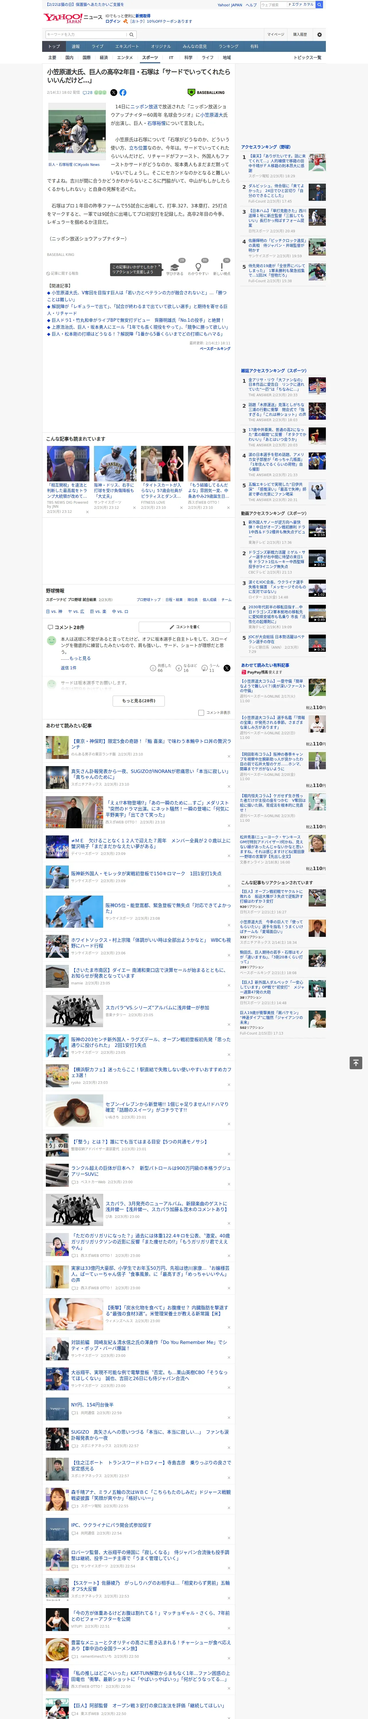Viewport: 368px width, 1719px height.
Task: Share the article on Facebook
Action: 123,93
